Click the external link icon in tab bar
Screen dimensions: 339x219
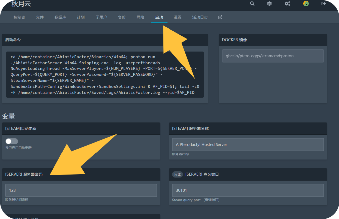220,17
